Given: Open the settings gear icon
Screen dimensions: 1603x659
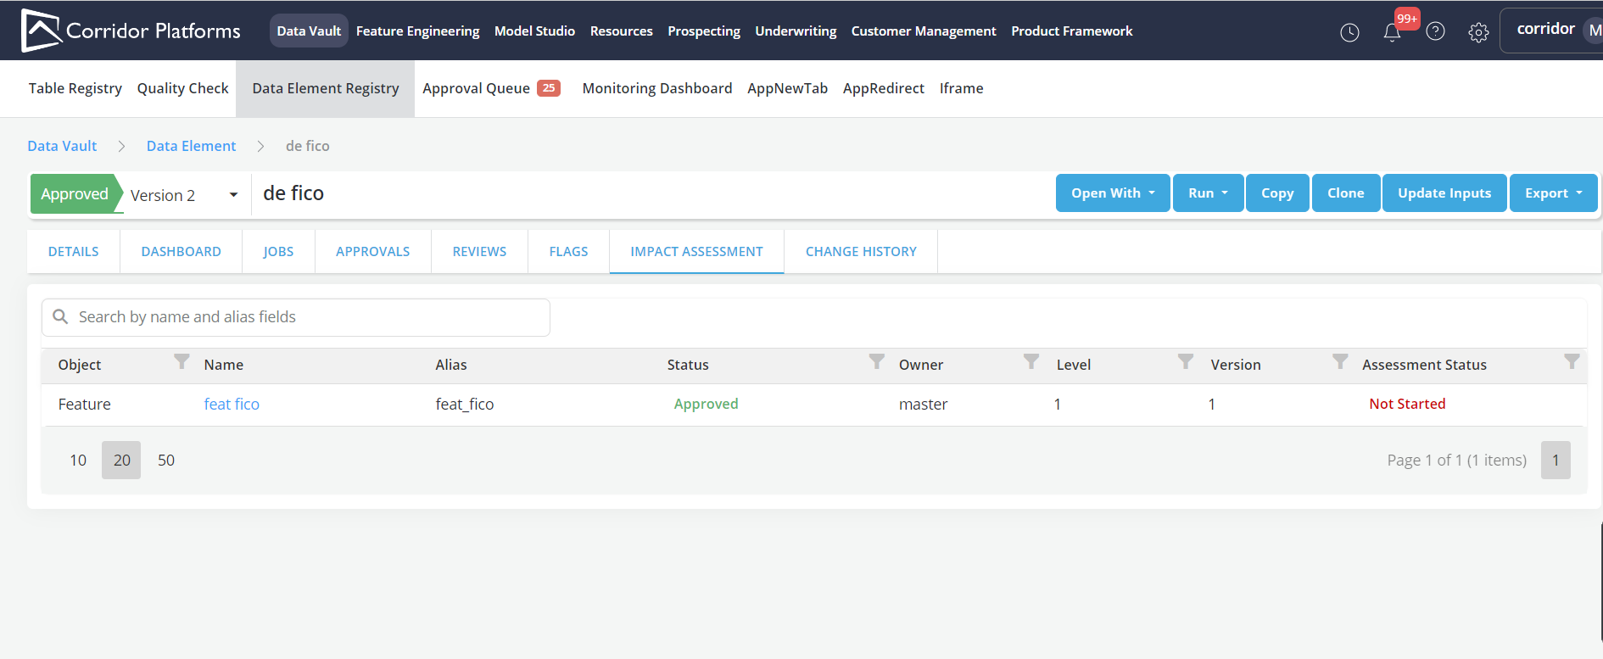Looking at the screenshot, I should (1478, 32).
